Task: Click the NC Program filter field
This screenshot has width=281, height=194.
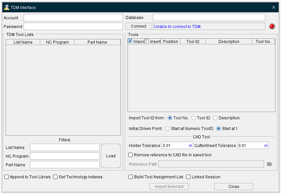Action: [65, 156]
